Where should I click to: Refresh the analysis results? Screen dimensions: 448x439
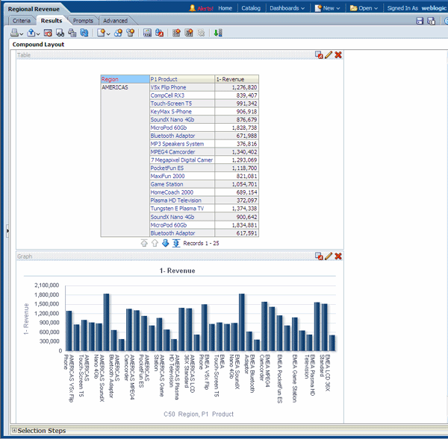(84, 33)
